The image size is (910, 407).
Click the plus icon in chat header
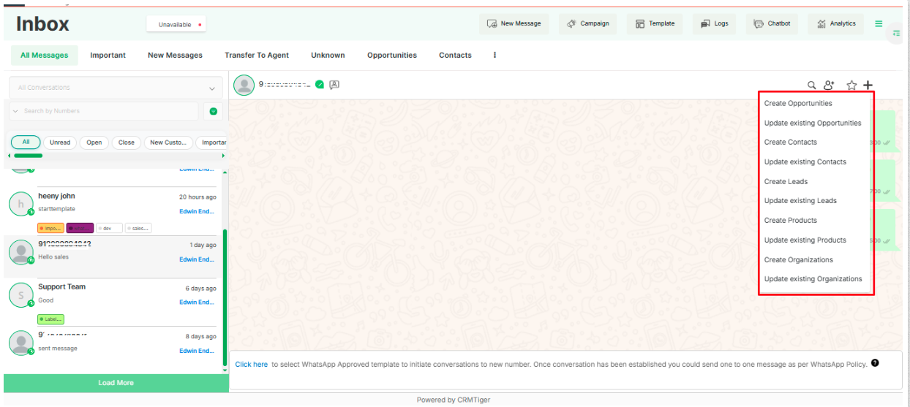tap(868, 85)
